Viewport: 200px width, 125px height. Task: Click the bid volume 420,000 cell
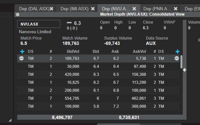[72, 74]
